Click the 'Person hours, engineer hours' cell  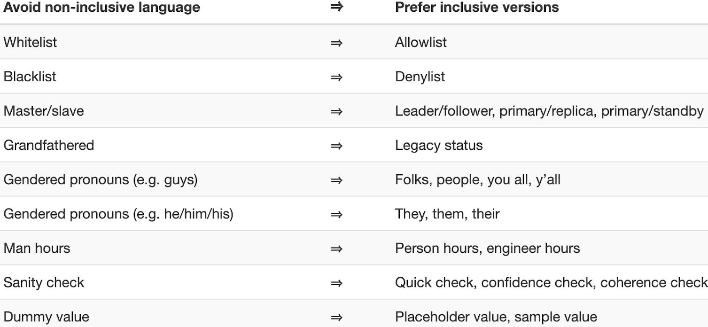click(488, 248)
